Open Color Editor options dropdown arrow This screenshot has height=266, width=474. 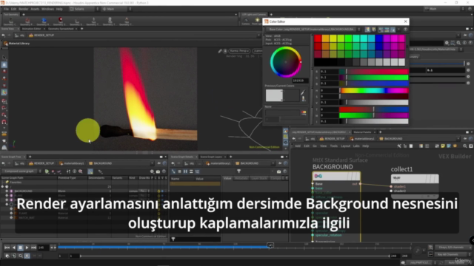point(399,30)
